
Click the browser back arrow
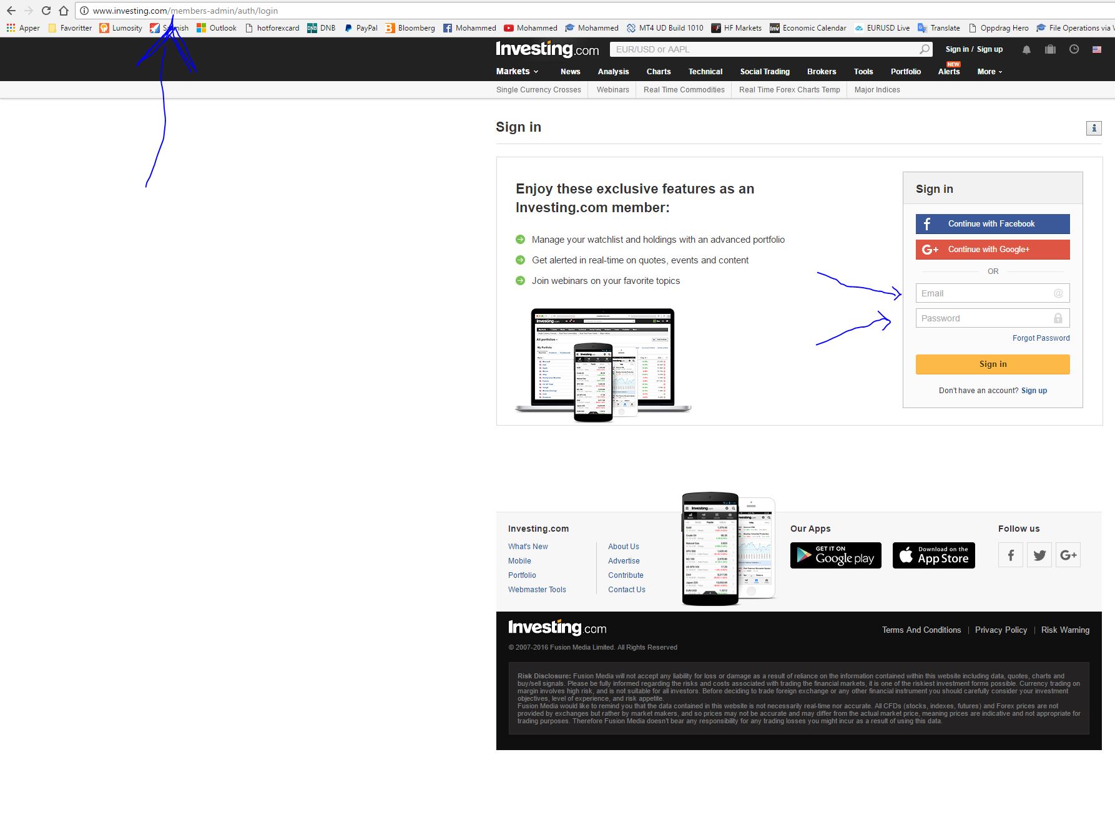coord(11,11)
